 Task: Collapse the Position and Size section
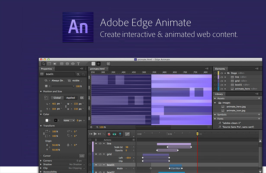(42, 91)
